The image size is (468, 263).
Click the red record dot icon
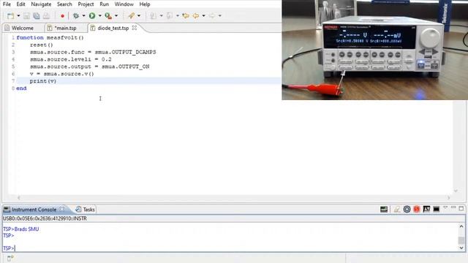(x=62, y=16)
